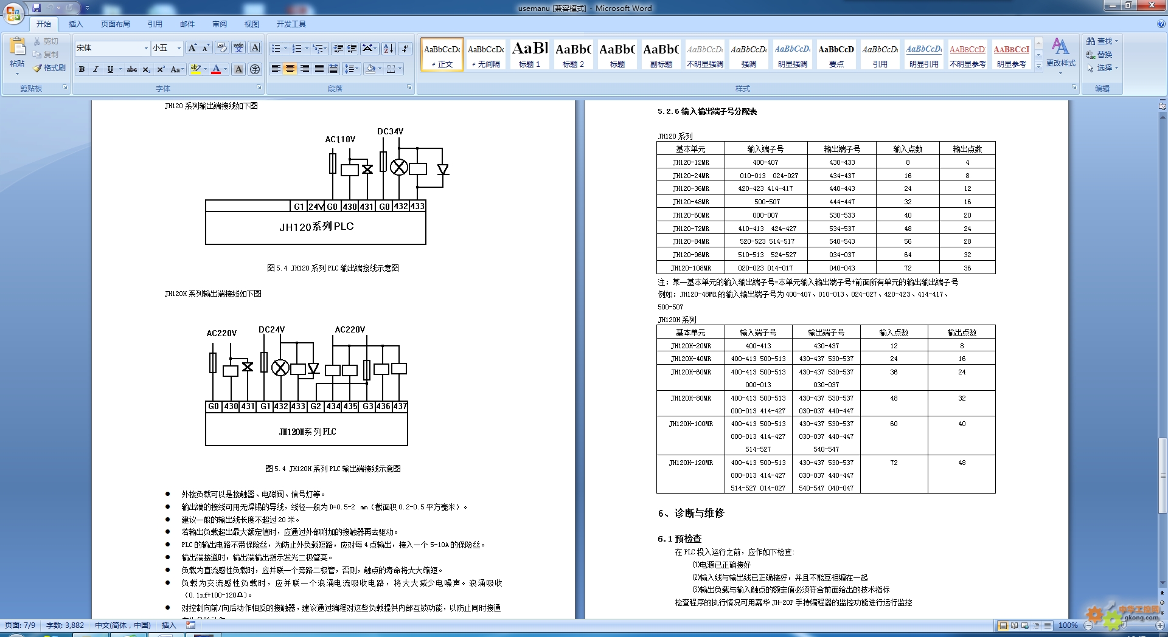Increase paragraph indent
Screen dimensions: 1168x637
click(352, 48)
